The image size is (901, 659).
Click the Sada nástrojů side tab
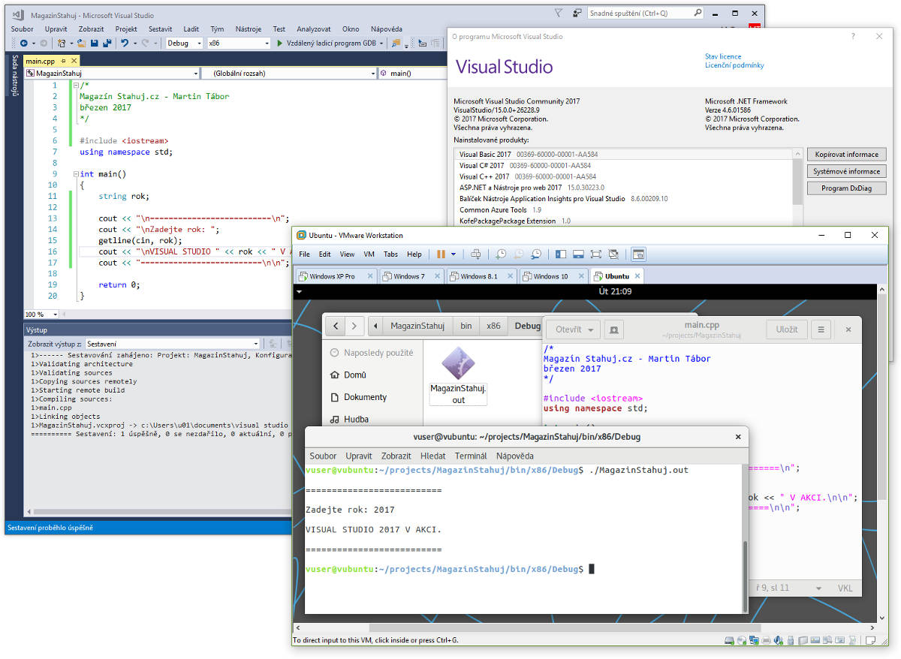tap(14, 76)
